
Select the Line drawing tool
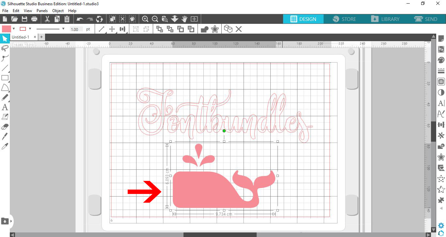pyautogui.click(x=5, y=68)
